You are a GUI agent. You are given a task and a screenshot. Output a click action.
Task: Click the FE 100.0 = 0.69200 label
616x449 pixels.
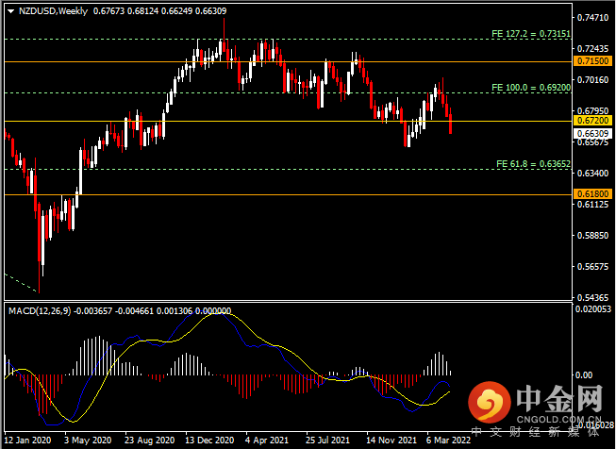tap(531, 87)
